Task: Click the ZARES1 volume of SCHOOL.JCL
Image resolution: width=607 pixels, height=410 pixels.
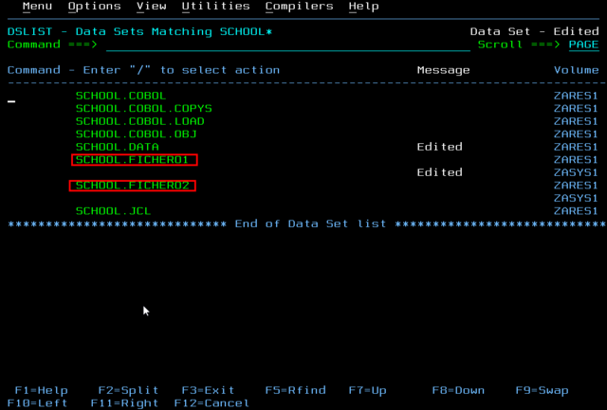Action: point(576,211)
